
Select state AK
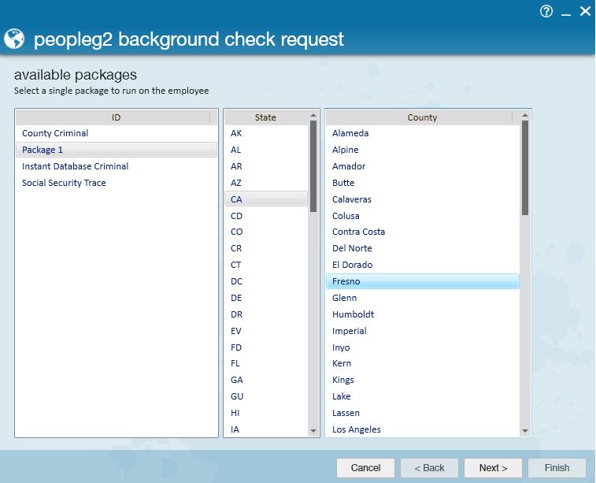265,133
